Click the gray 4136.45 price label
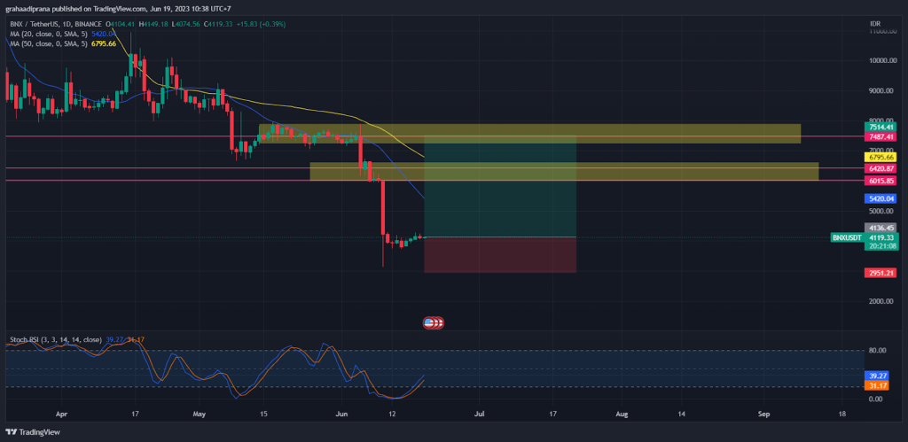Screen dimensions: 908x442 tap(881, 228)
